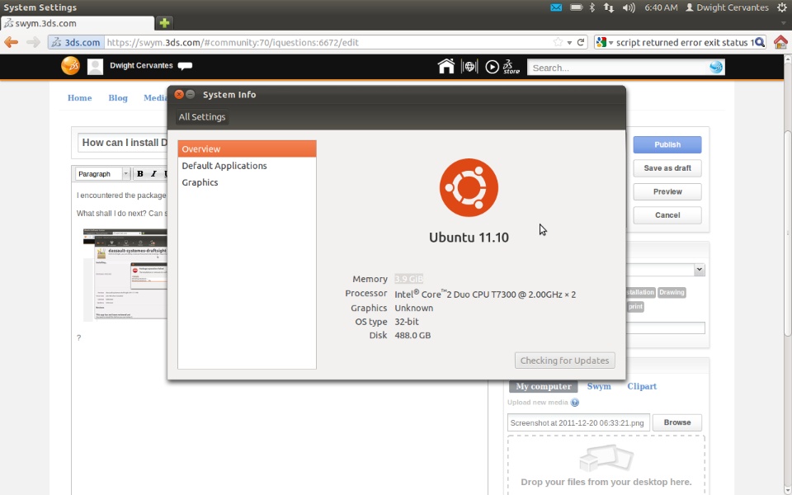Open the Bluetooth indicator menu

pyautogui.click(x=592, y=7)
